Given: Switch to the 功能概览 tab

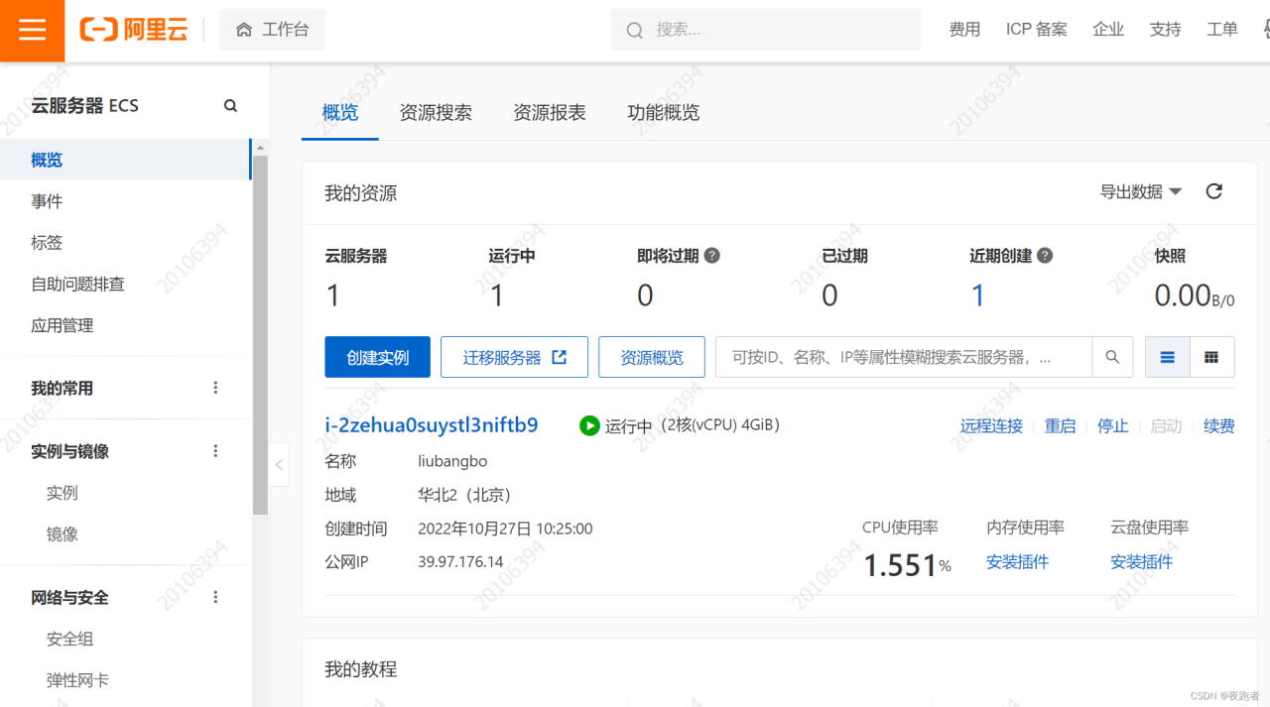Looking at the screenshot, I should tap(663, 113).
